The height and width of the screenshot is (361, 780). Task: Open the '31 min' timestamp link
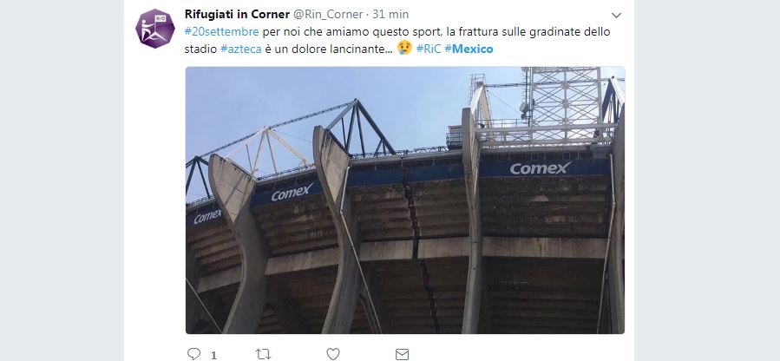(391, 15)
